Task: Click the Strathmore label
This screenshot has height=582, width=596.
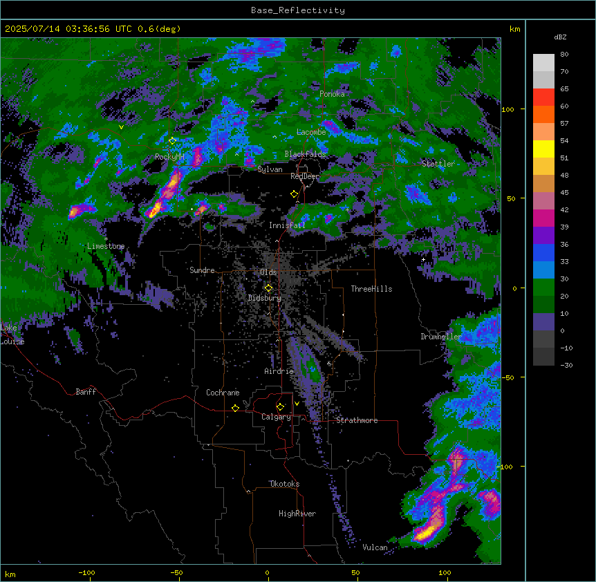Action: point(357,420)
